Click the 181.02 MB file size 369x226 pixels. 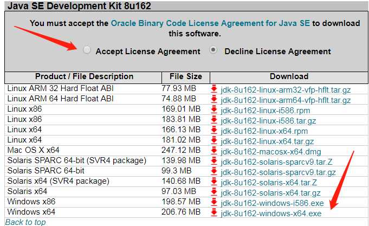pos(181,140)
